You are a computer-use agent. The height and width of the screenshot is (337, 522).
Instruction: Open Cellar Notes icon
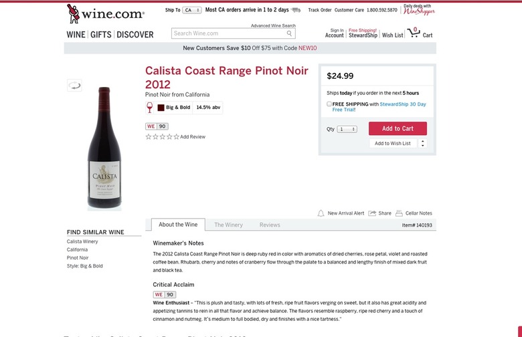(x=399, y=213)
